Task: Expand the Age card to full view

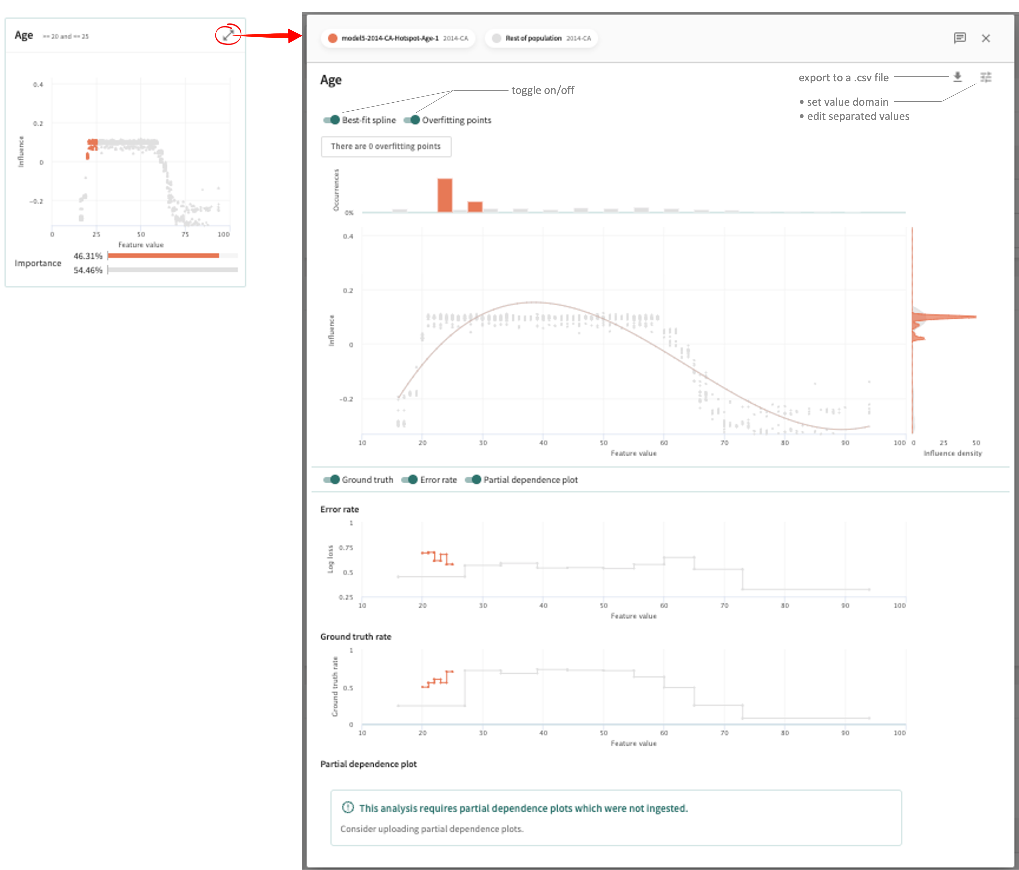Action: pyautogui.click(x=228, y=35)
